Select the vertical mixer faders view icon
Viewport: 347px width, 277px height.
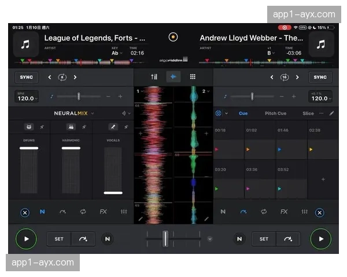tap(154, 77)
